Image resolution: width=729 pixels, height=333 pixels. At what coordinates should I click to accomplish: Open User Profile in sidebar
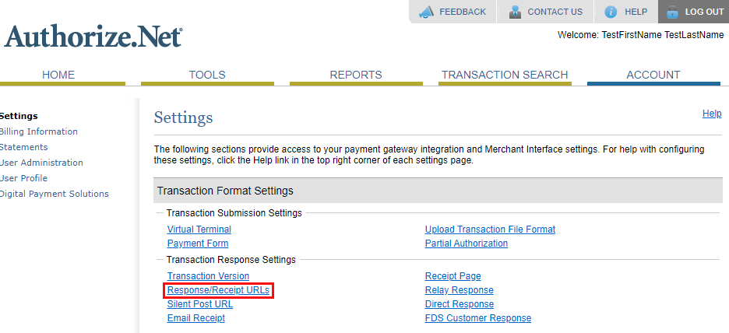point(23,178)
